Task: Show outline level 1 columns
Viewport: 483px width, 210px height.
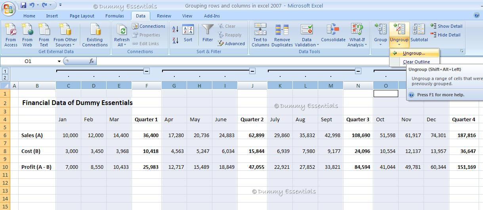Action: pos(5,71)
